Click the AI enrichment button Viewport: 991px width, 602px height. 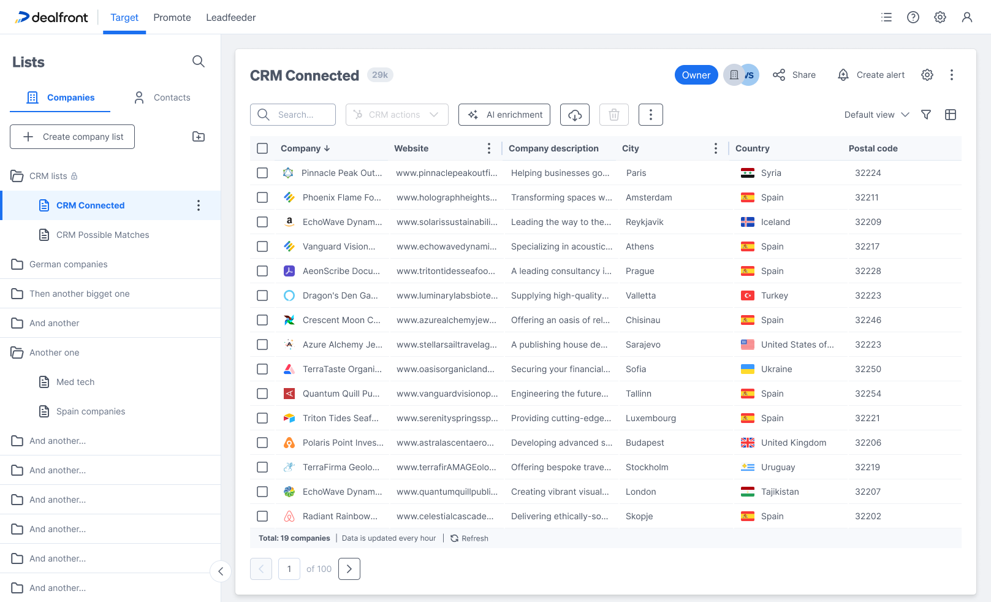tap(504, 115)
